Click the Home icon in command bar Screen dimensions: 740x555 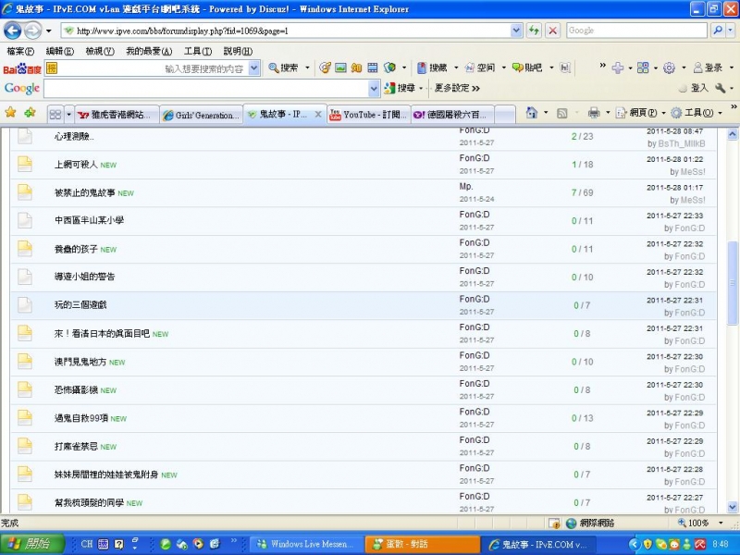[532, 113]
